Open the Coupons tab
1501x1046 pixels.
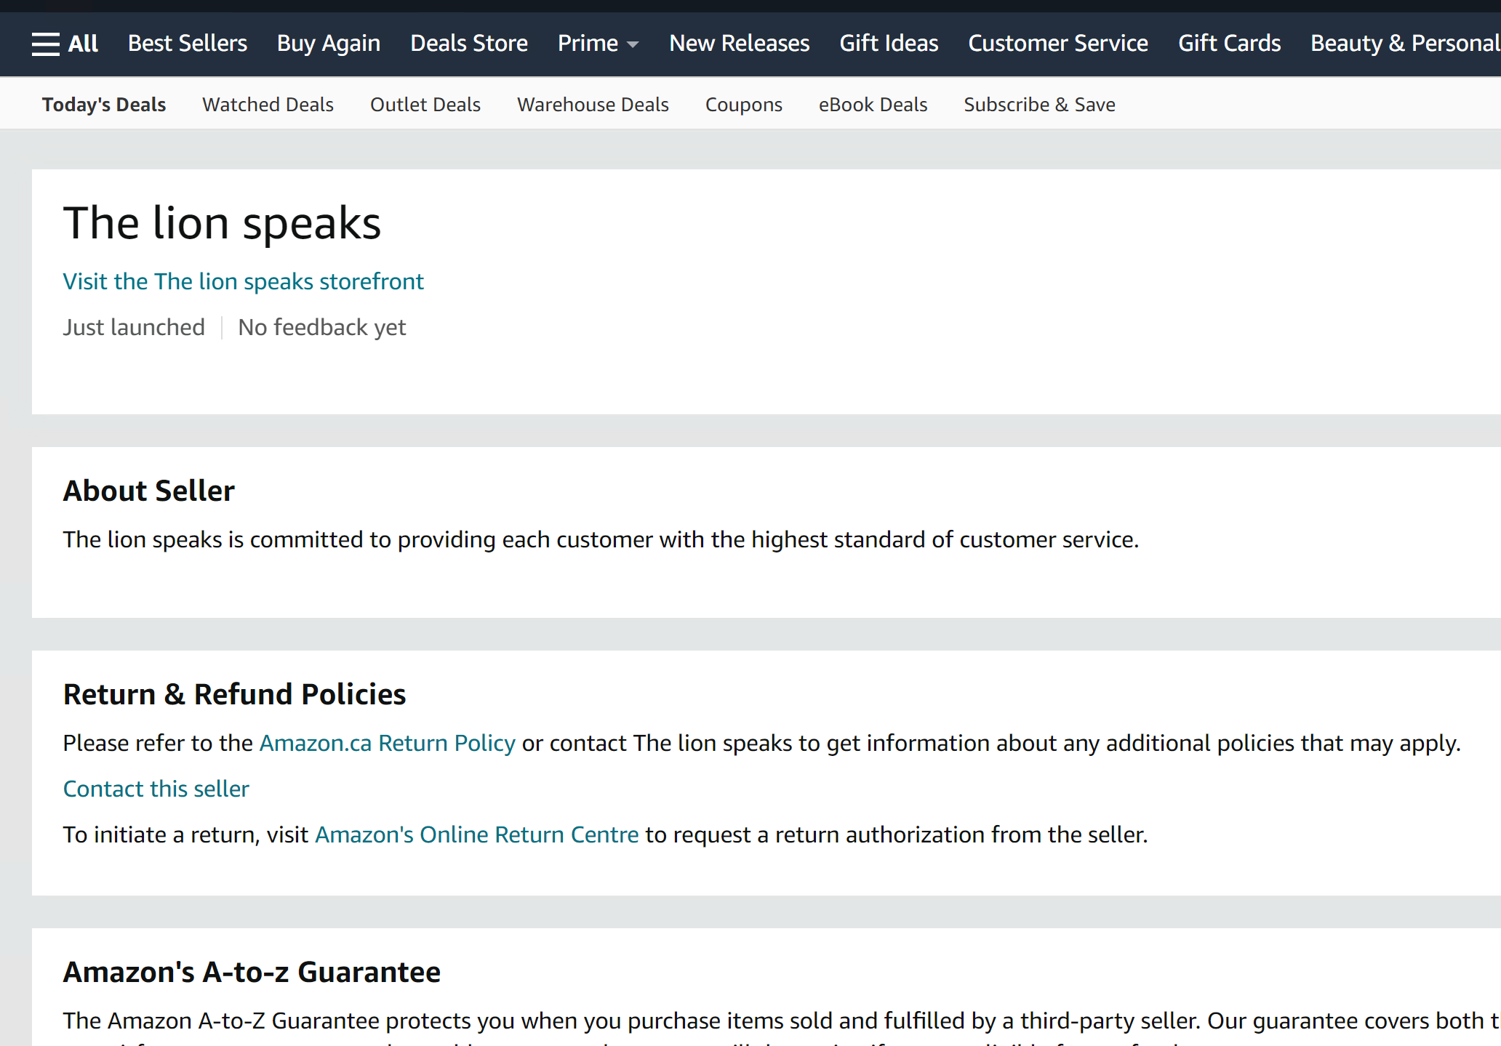coord(743,105)
